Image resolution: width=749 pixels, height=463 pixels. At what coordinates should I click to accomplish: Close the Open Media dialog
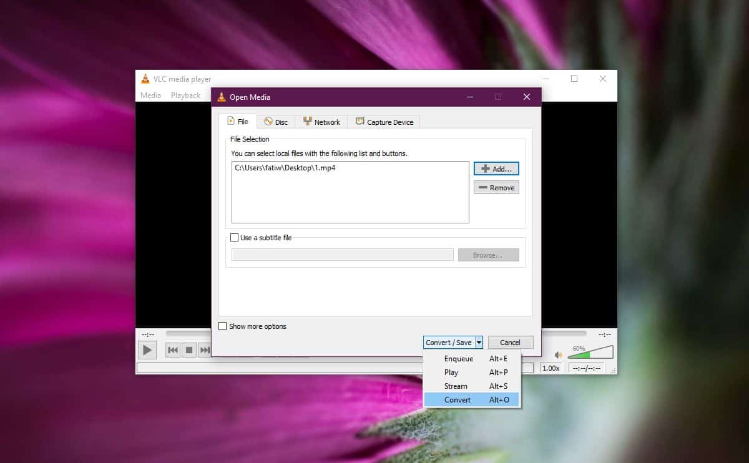(527, 97)
